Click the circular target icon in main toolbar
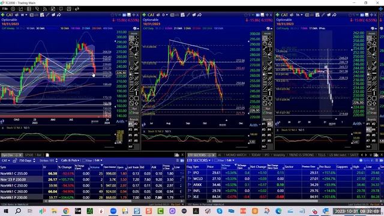 click(13, 9)
